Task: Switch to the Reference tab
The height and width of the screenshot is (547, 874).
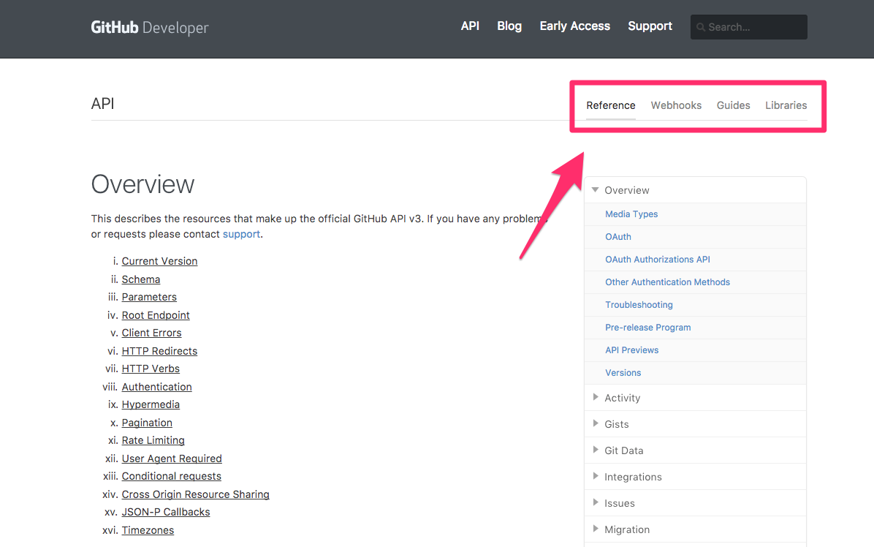Action: [x=611, y=105]
